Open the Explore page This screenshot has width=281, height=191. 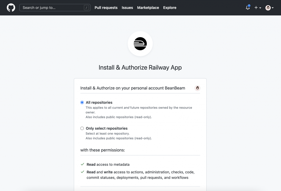click(170, 8)
